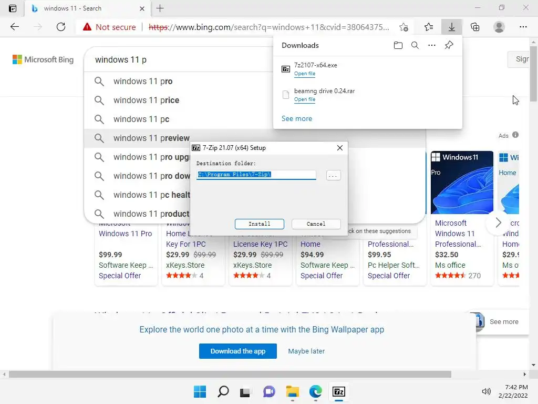Click the grayed-out Forward arrow
The width and height of the screenshot is (538, 404).
(38, 27)
